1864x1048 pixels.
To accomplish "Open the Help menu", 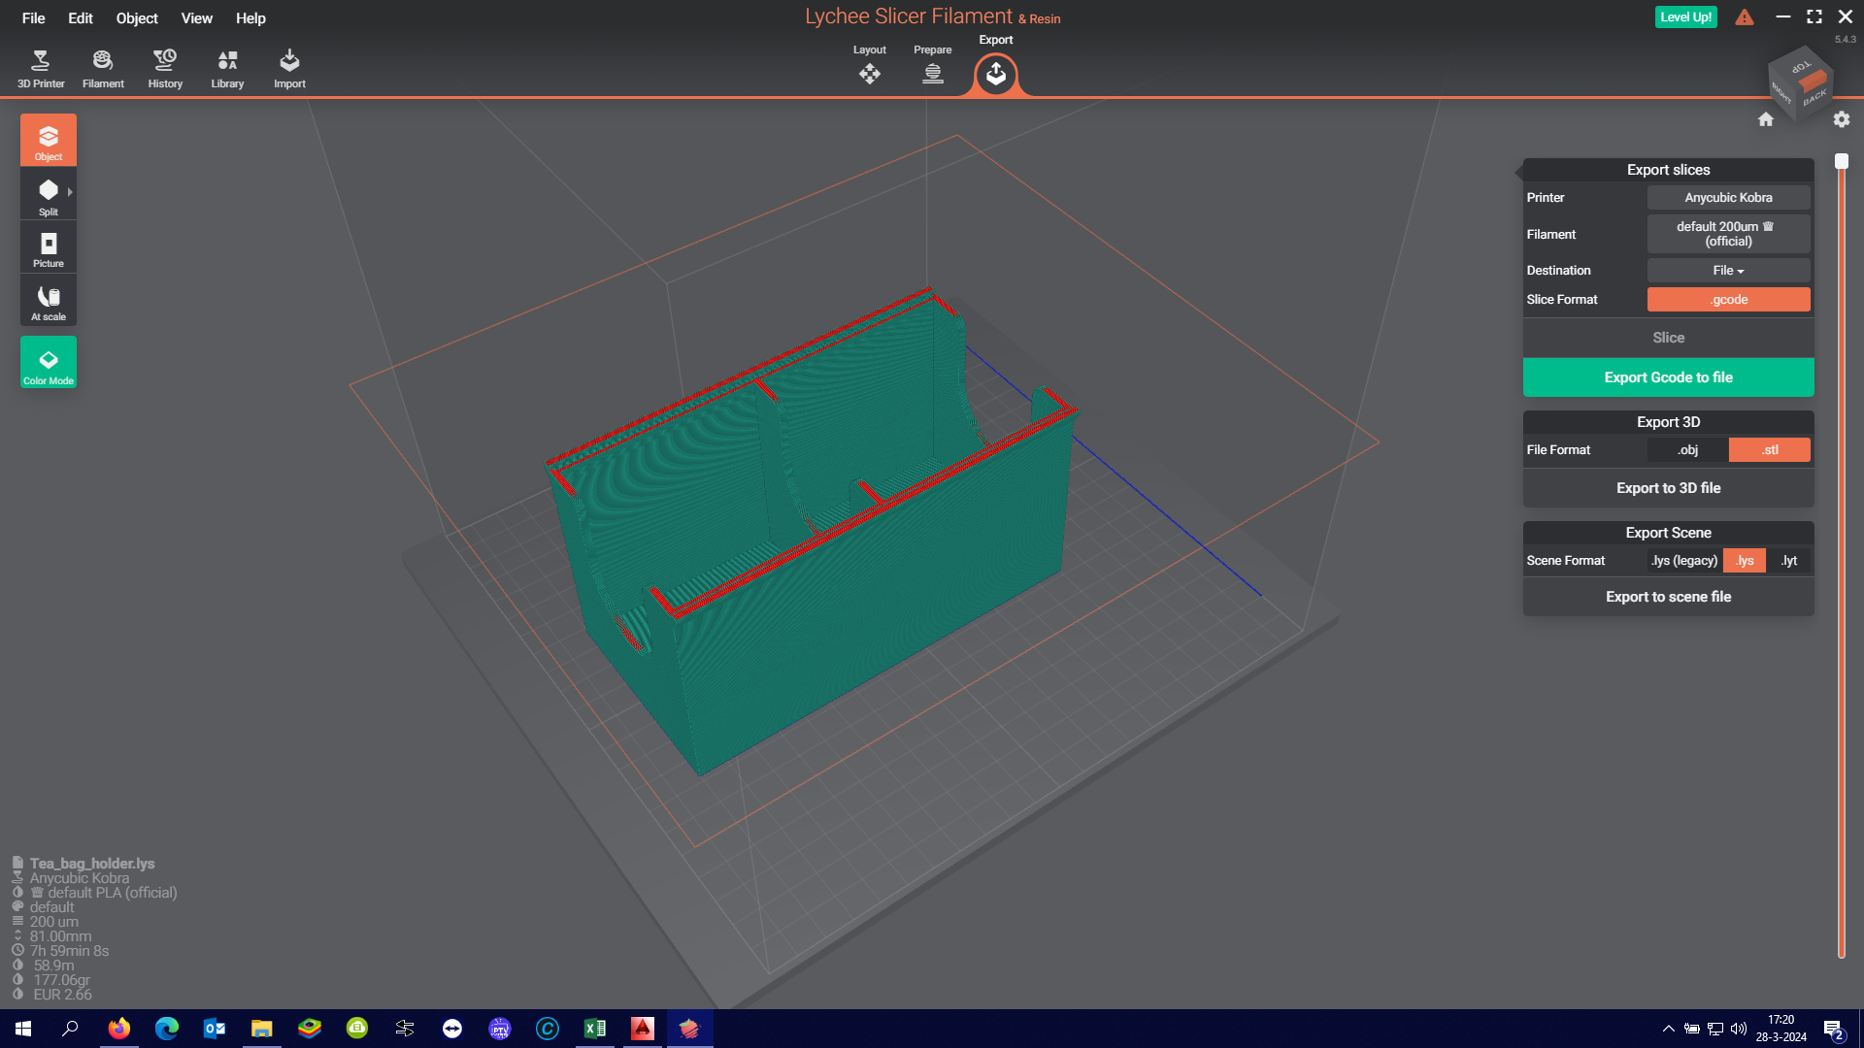I will coord(250,18).
